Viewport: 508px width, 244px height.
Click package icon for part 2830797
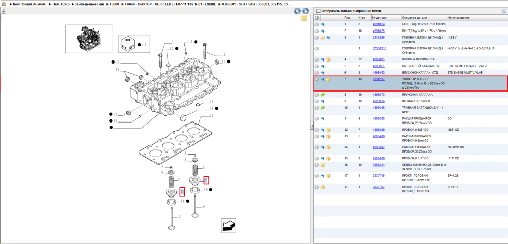point(323,187)
